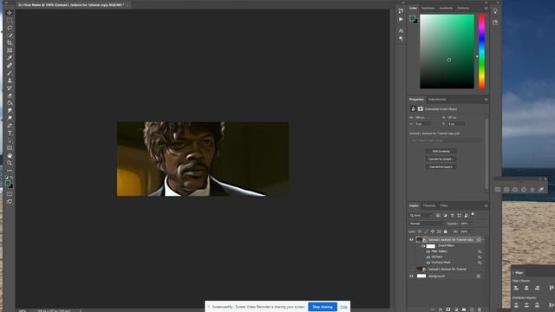Open the Opacity value dropdown
The height and width of the screenshot is (312, 555).
(471, 224)
